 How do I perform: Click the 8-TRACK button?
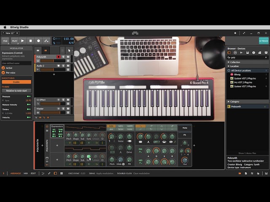pyautogui.click(x=264, y=41)
